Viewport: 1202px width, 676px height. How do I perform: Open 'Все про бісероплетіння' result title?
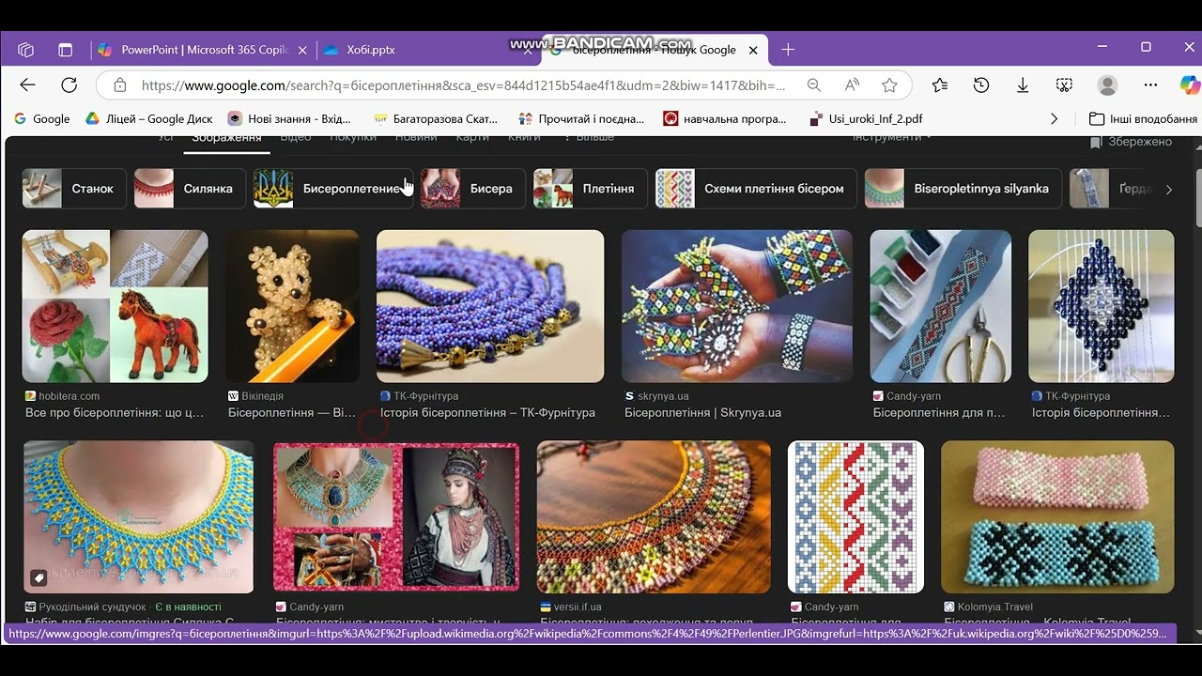pos(115,412)
